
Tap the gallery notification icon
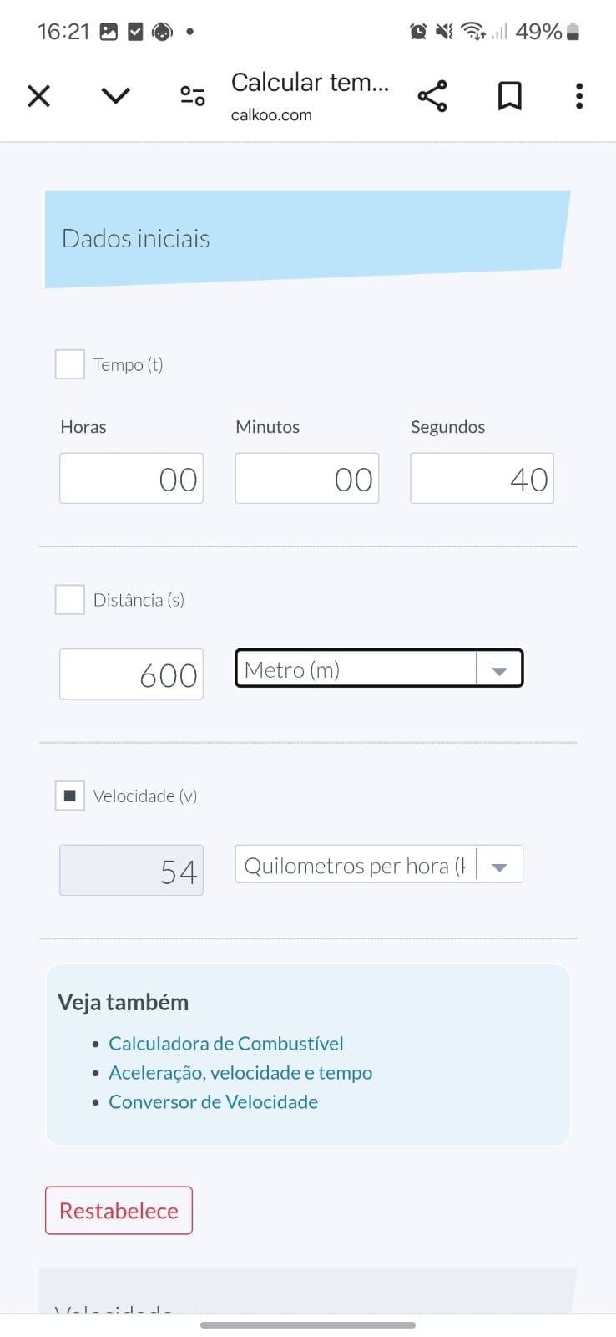[109, 32]
